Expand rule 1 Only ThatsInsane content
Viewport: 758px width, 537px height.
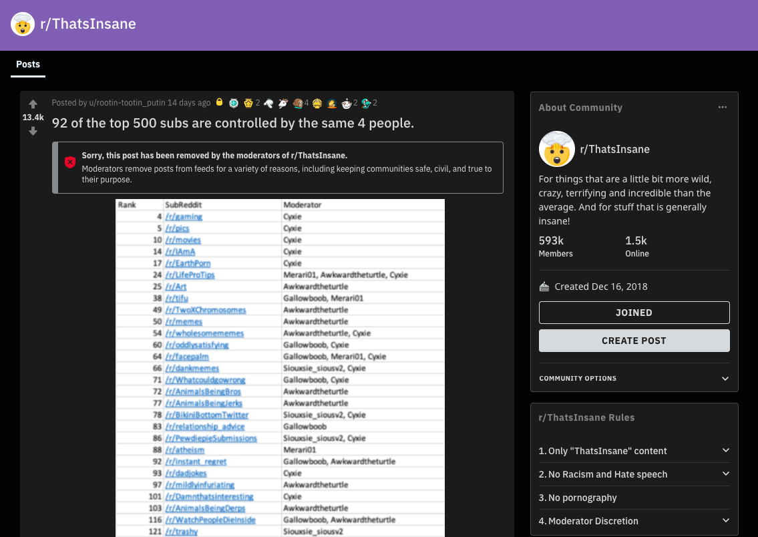click(725, 450)
